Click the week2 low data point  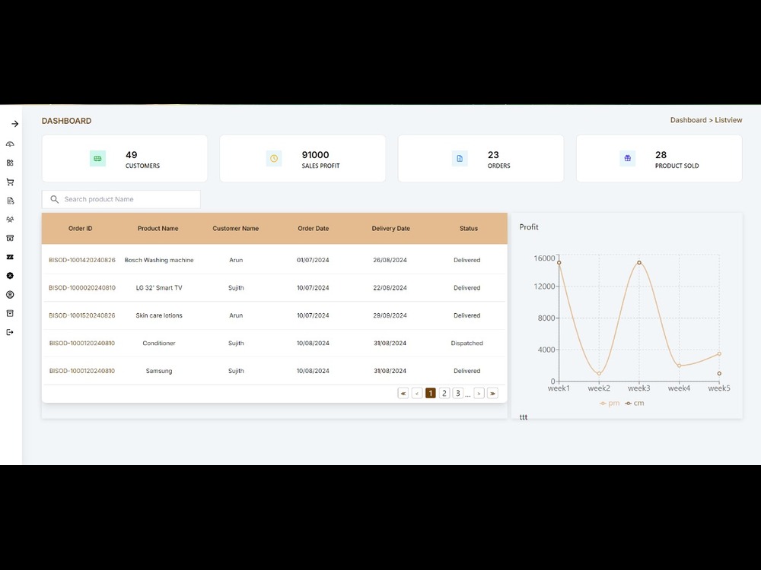[x=599, y=374]
